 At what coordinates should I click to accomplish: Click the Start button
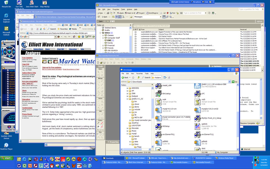7,158
